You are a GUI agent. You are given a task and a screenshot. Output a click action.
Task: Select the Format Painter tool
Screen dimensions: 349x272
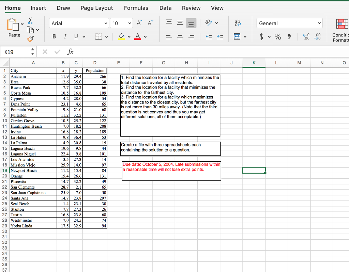(31, 39)
